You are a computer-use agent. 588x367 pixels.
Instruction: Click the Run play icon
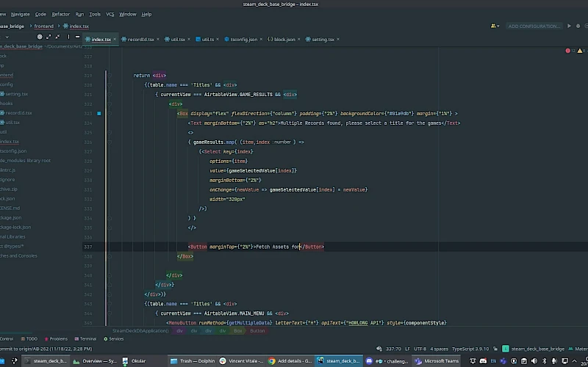pyautogui.click(x=569, y=26)
